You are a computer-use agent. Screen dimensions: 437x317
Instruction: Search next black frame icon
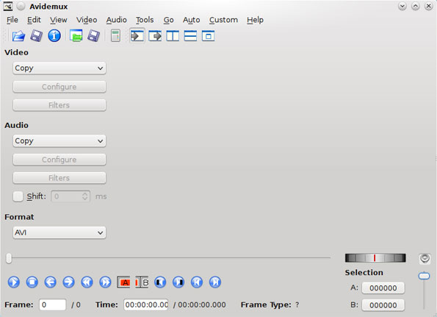[178, 282]
